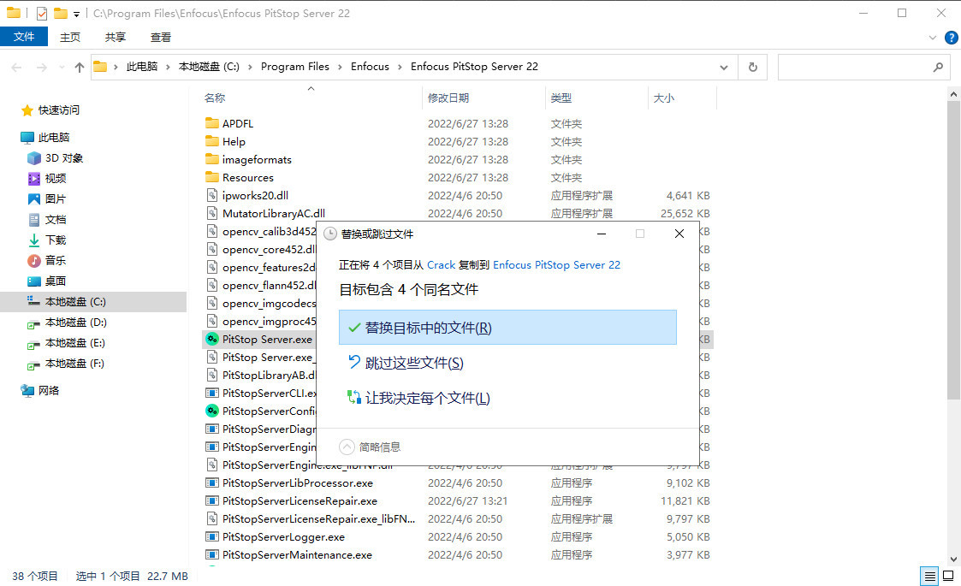Go back with the left arrow
Image resolution: width=961 pixels, height=586 pixels.
pyautogui.click(x=16, y=68)
